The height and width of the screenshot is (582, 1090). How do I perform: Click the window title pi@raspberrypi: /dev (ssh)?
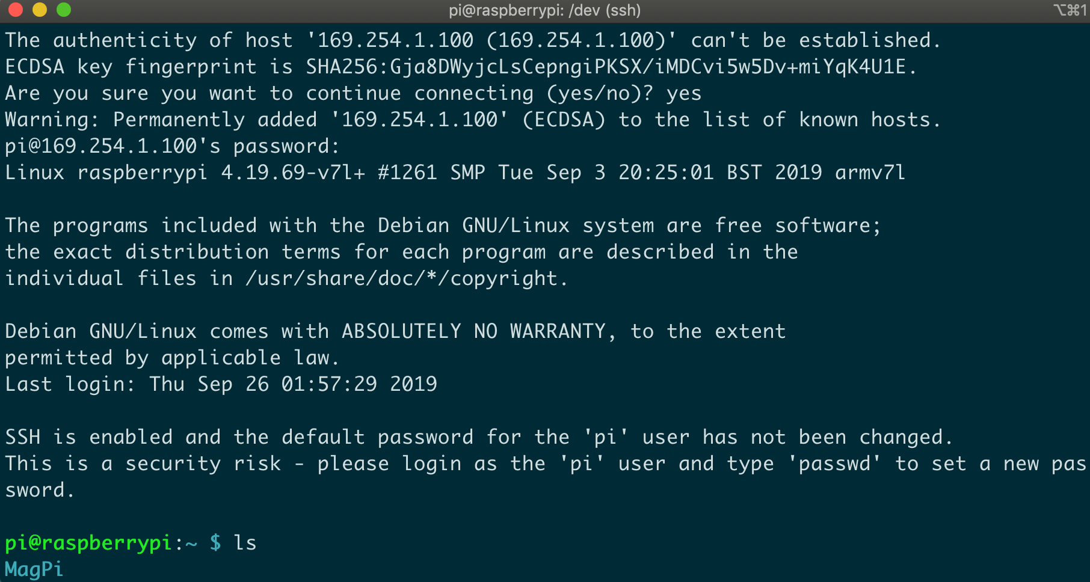click(x=544, y=10)
